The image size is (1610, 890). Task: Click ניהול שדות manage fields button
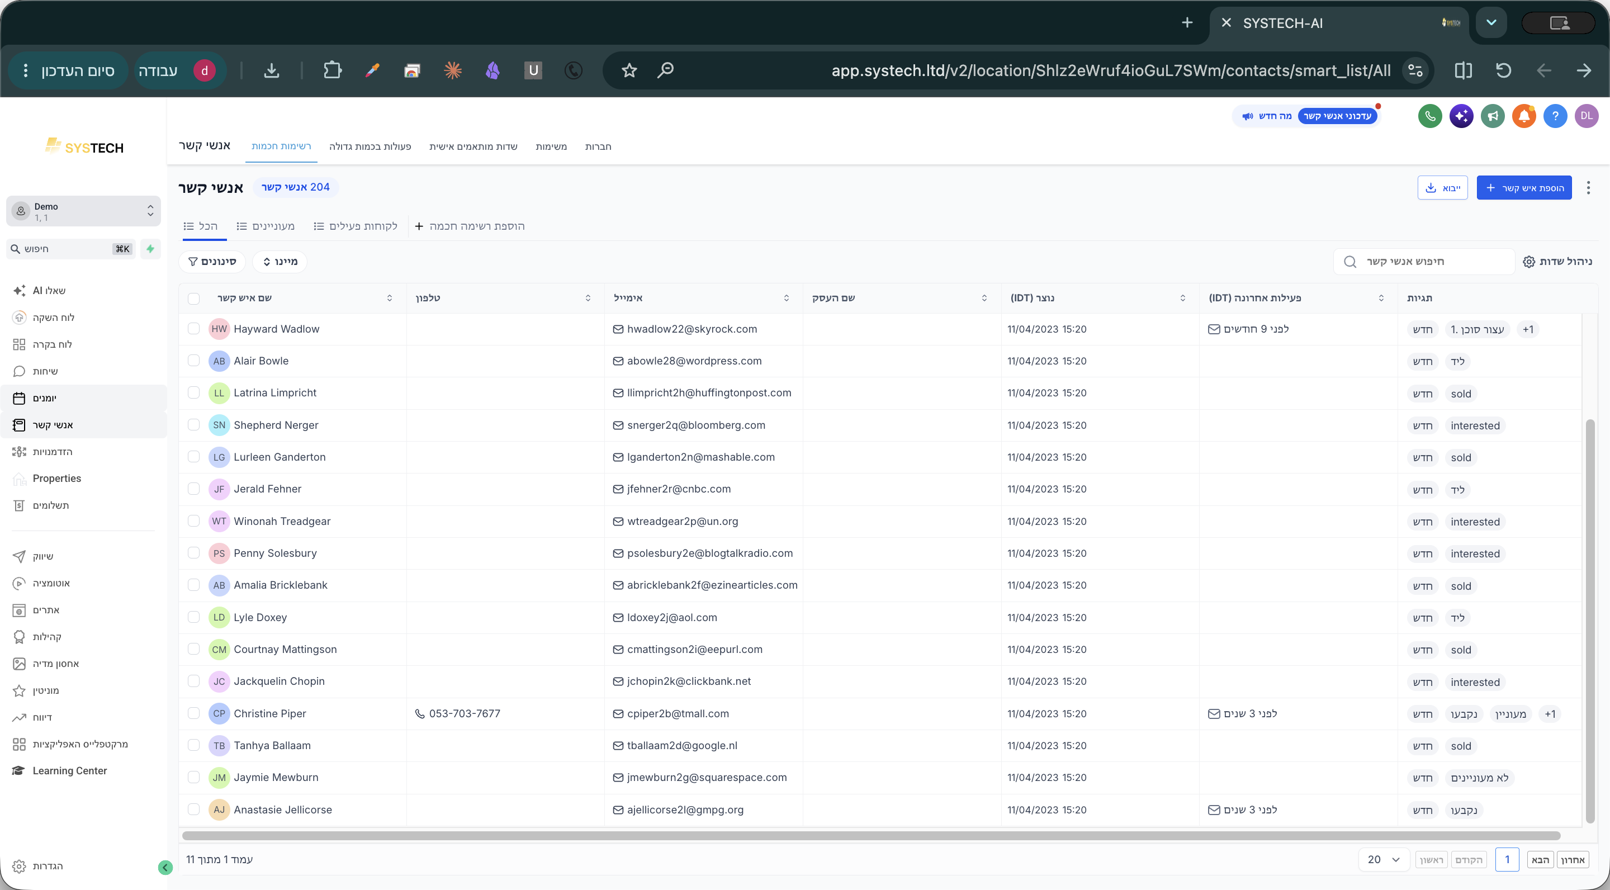coord(1557,261)
